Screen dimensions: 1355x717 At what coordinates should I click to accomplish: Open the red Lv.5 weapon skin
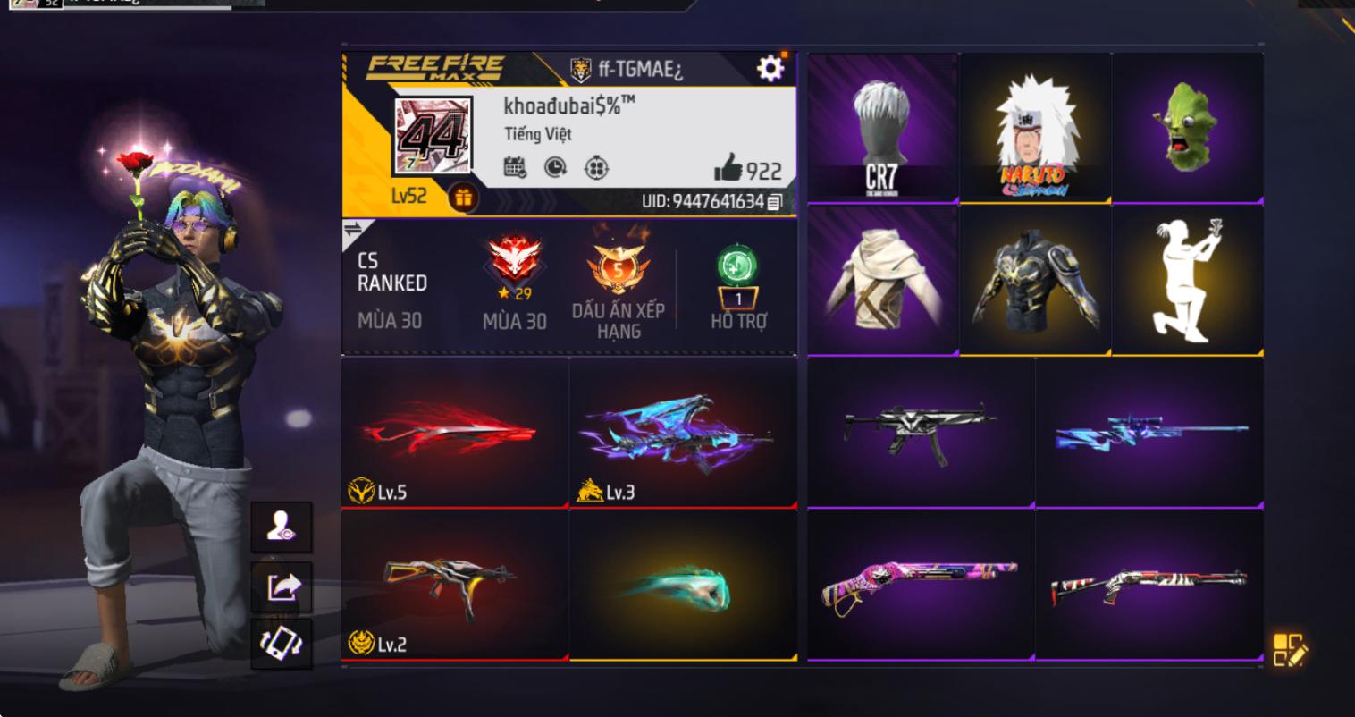(455, 433)
